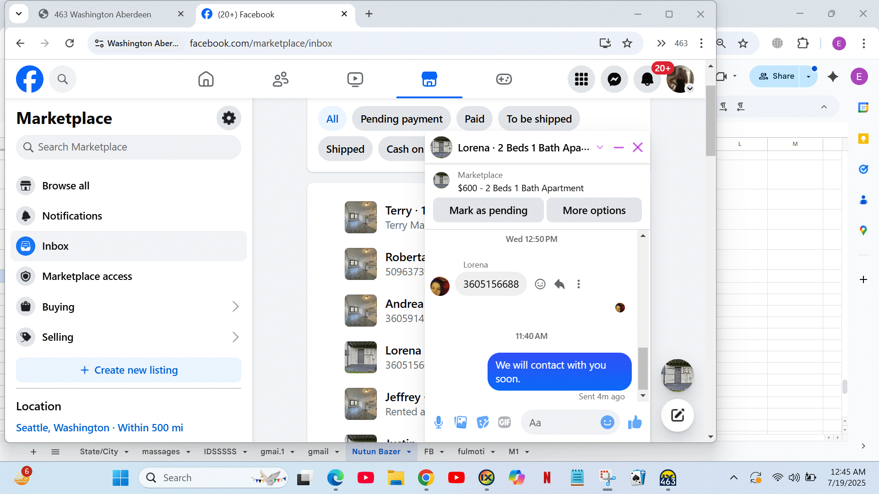Screen dimensions: 879x494
Task: Expand the Buying section
Action: coord(235,306)
